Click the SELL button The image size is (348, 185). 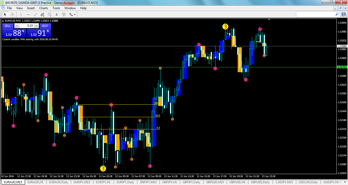pyautogui.click(x=7, y=26)
